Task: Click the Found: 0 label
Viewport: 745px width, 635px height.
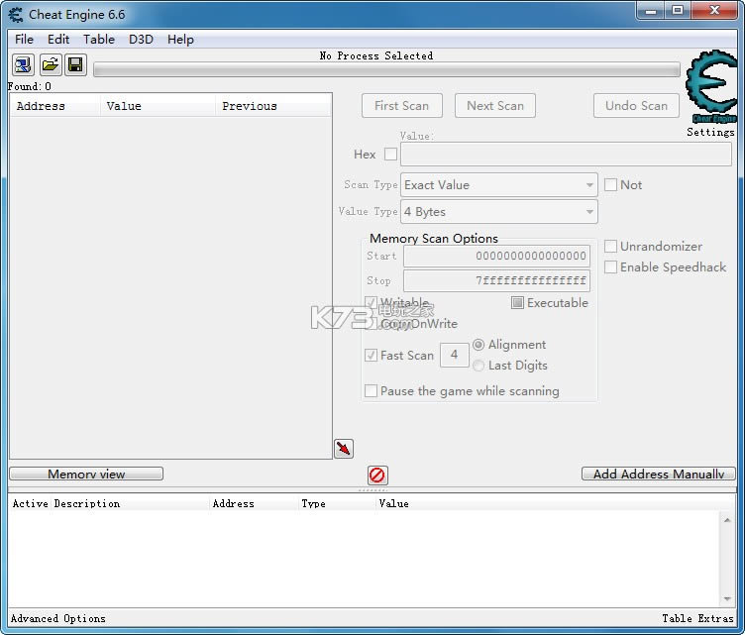Action: pos(30,86)
